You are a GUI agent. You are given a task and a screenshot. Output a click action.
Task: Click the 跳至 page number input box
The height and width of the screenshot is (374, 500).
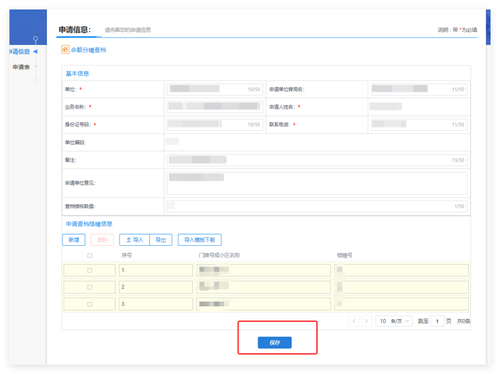pos(437,321)
